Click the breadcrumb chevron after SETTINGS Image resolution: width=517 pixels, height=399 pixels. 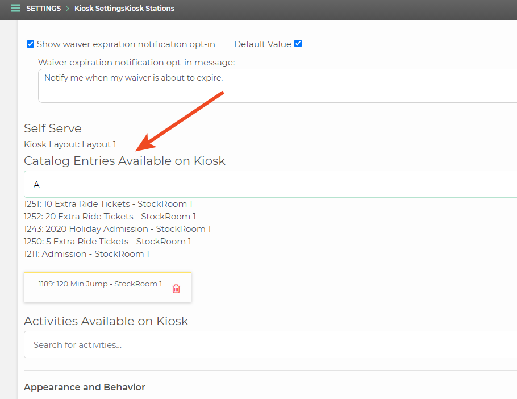tap(68, 9)
